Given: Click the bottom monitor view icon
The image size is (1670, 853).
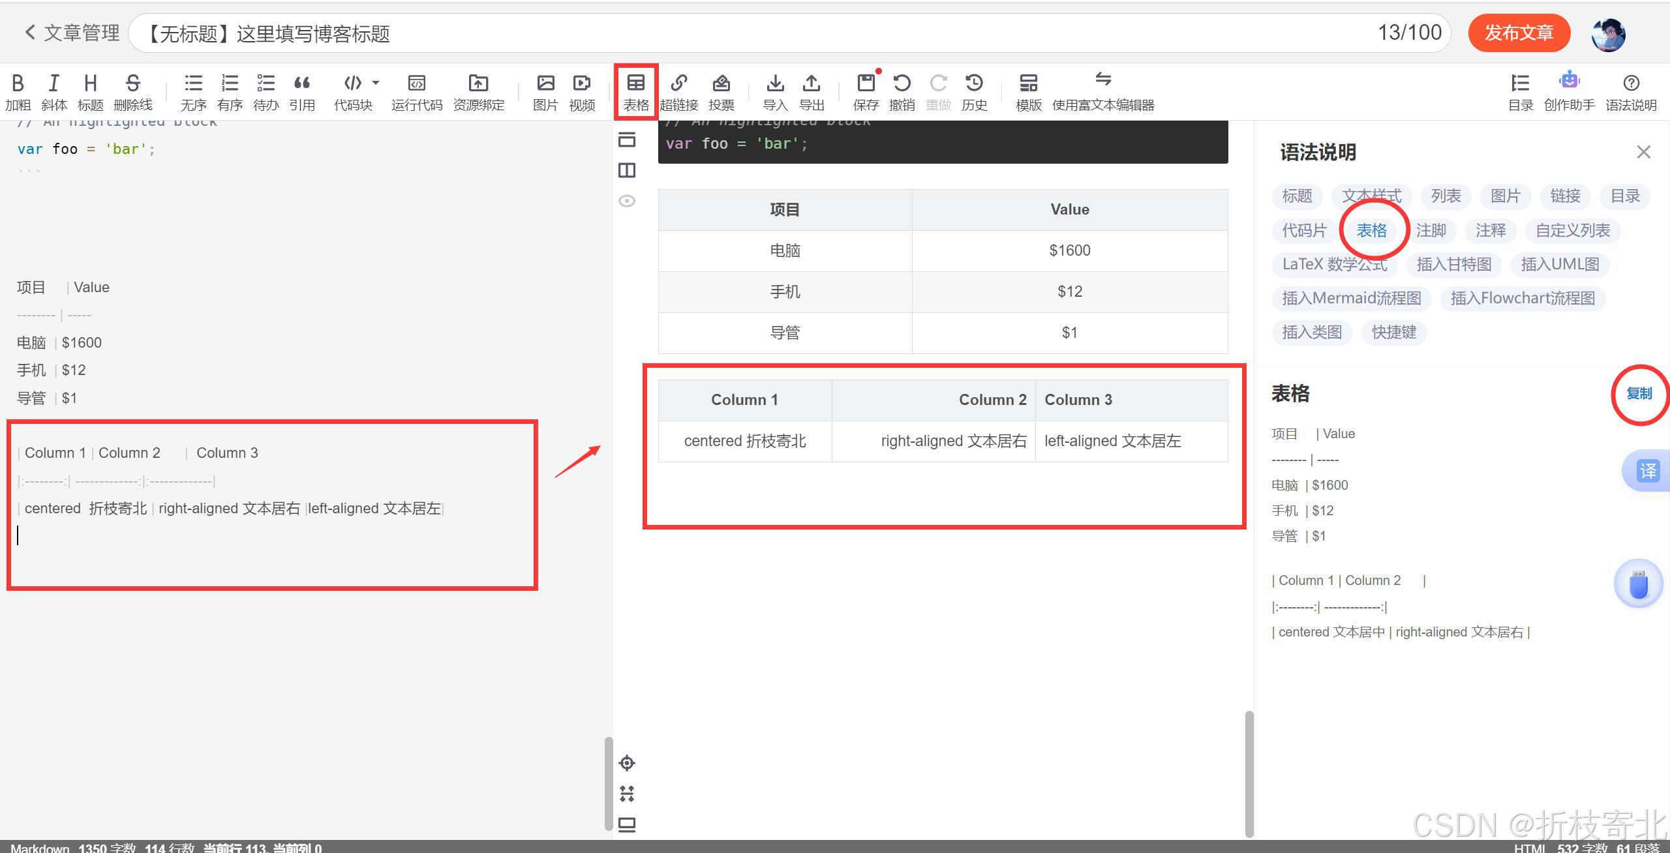Looking at the screenshot, I should (x=627, y=824).
